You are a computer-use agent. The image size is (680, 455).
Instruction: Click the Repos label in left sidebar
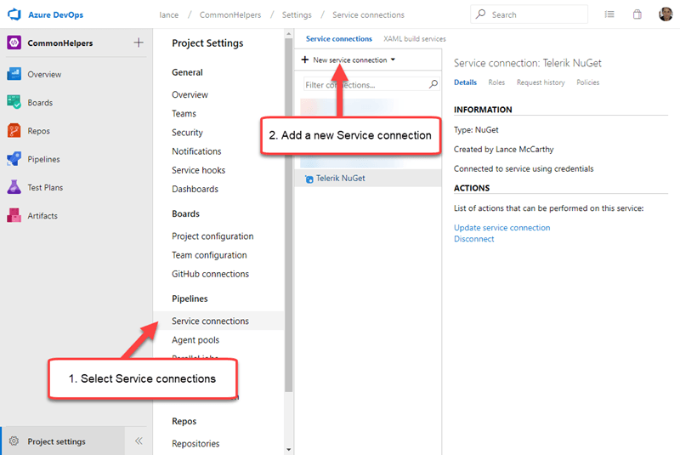click(x=38, y=131)
